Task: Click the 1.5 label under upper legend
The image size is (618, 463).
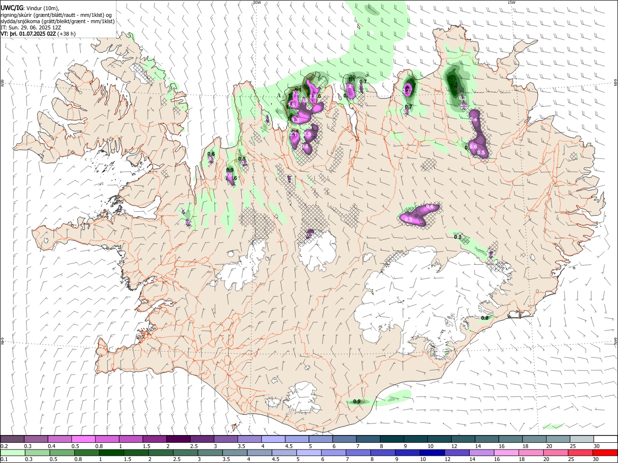Action: (x=146, y=446)
